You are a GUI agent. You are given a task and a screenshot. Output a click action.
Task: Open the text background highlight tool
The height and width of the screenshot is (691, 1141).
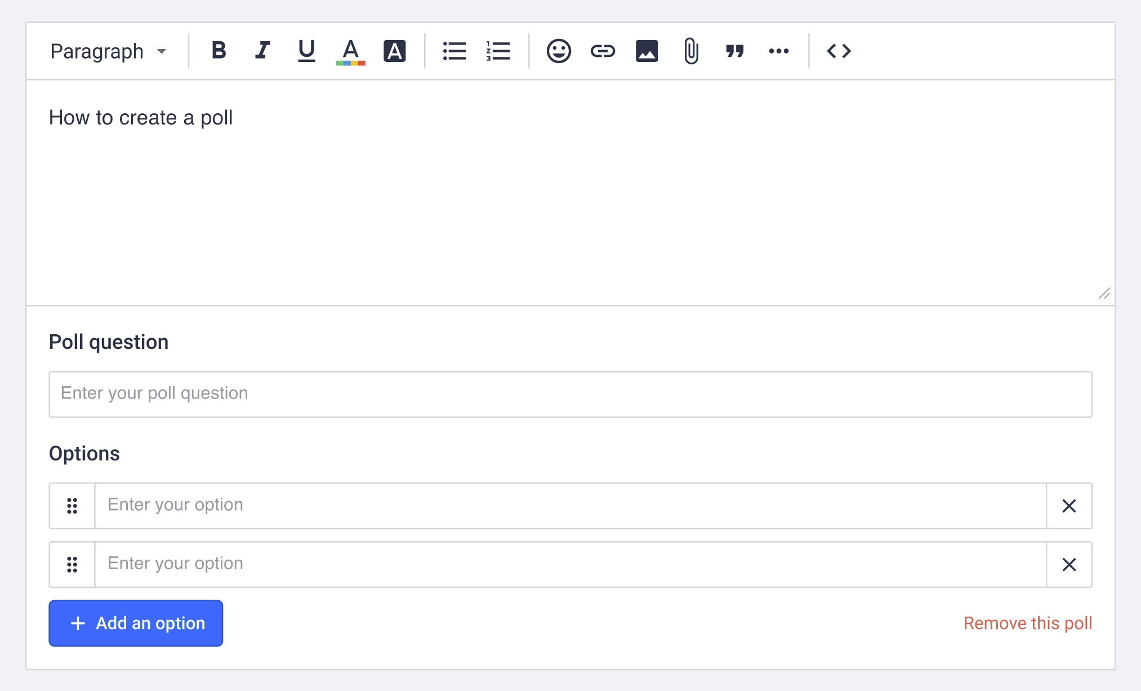[394, 51]
